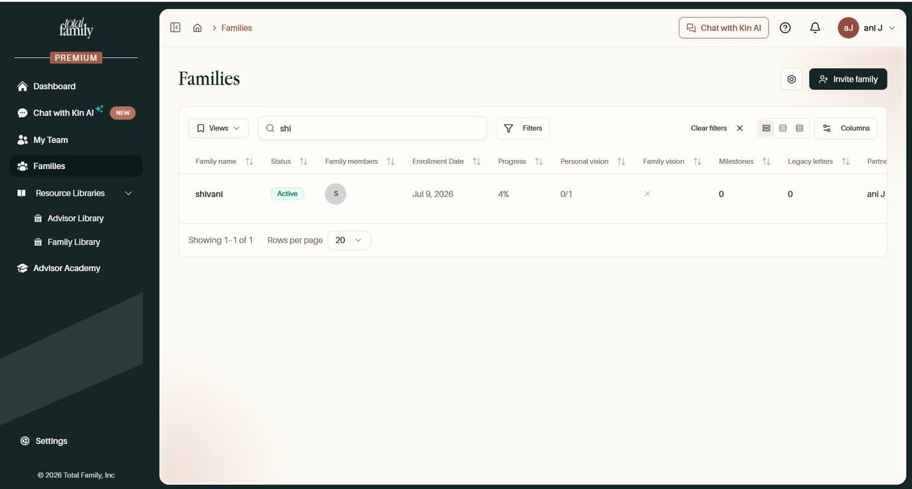Sort by Enrollment Date
This screenshot has height=489, width=912.
click(x=476, y=161)
